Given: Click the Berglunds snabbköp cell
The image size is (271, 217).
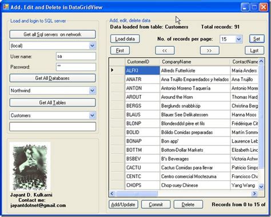Looking at the screenshot, I should click(x=195, y=106).
